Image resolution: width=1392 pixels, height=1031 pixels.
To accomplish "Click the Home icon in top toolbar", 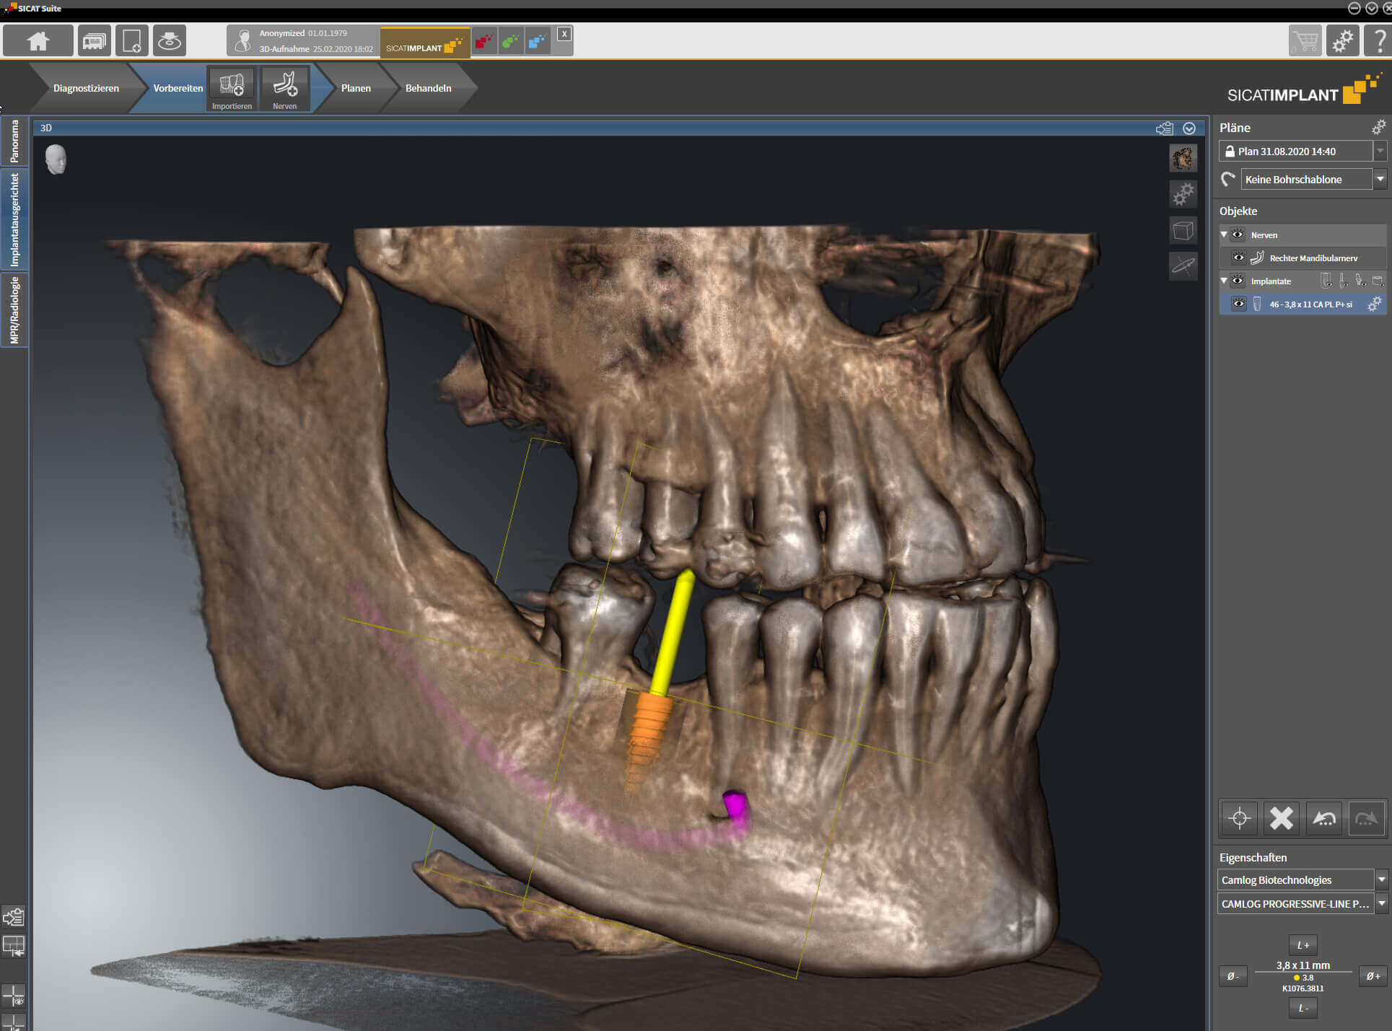I will (38, 41).
